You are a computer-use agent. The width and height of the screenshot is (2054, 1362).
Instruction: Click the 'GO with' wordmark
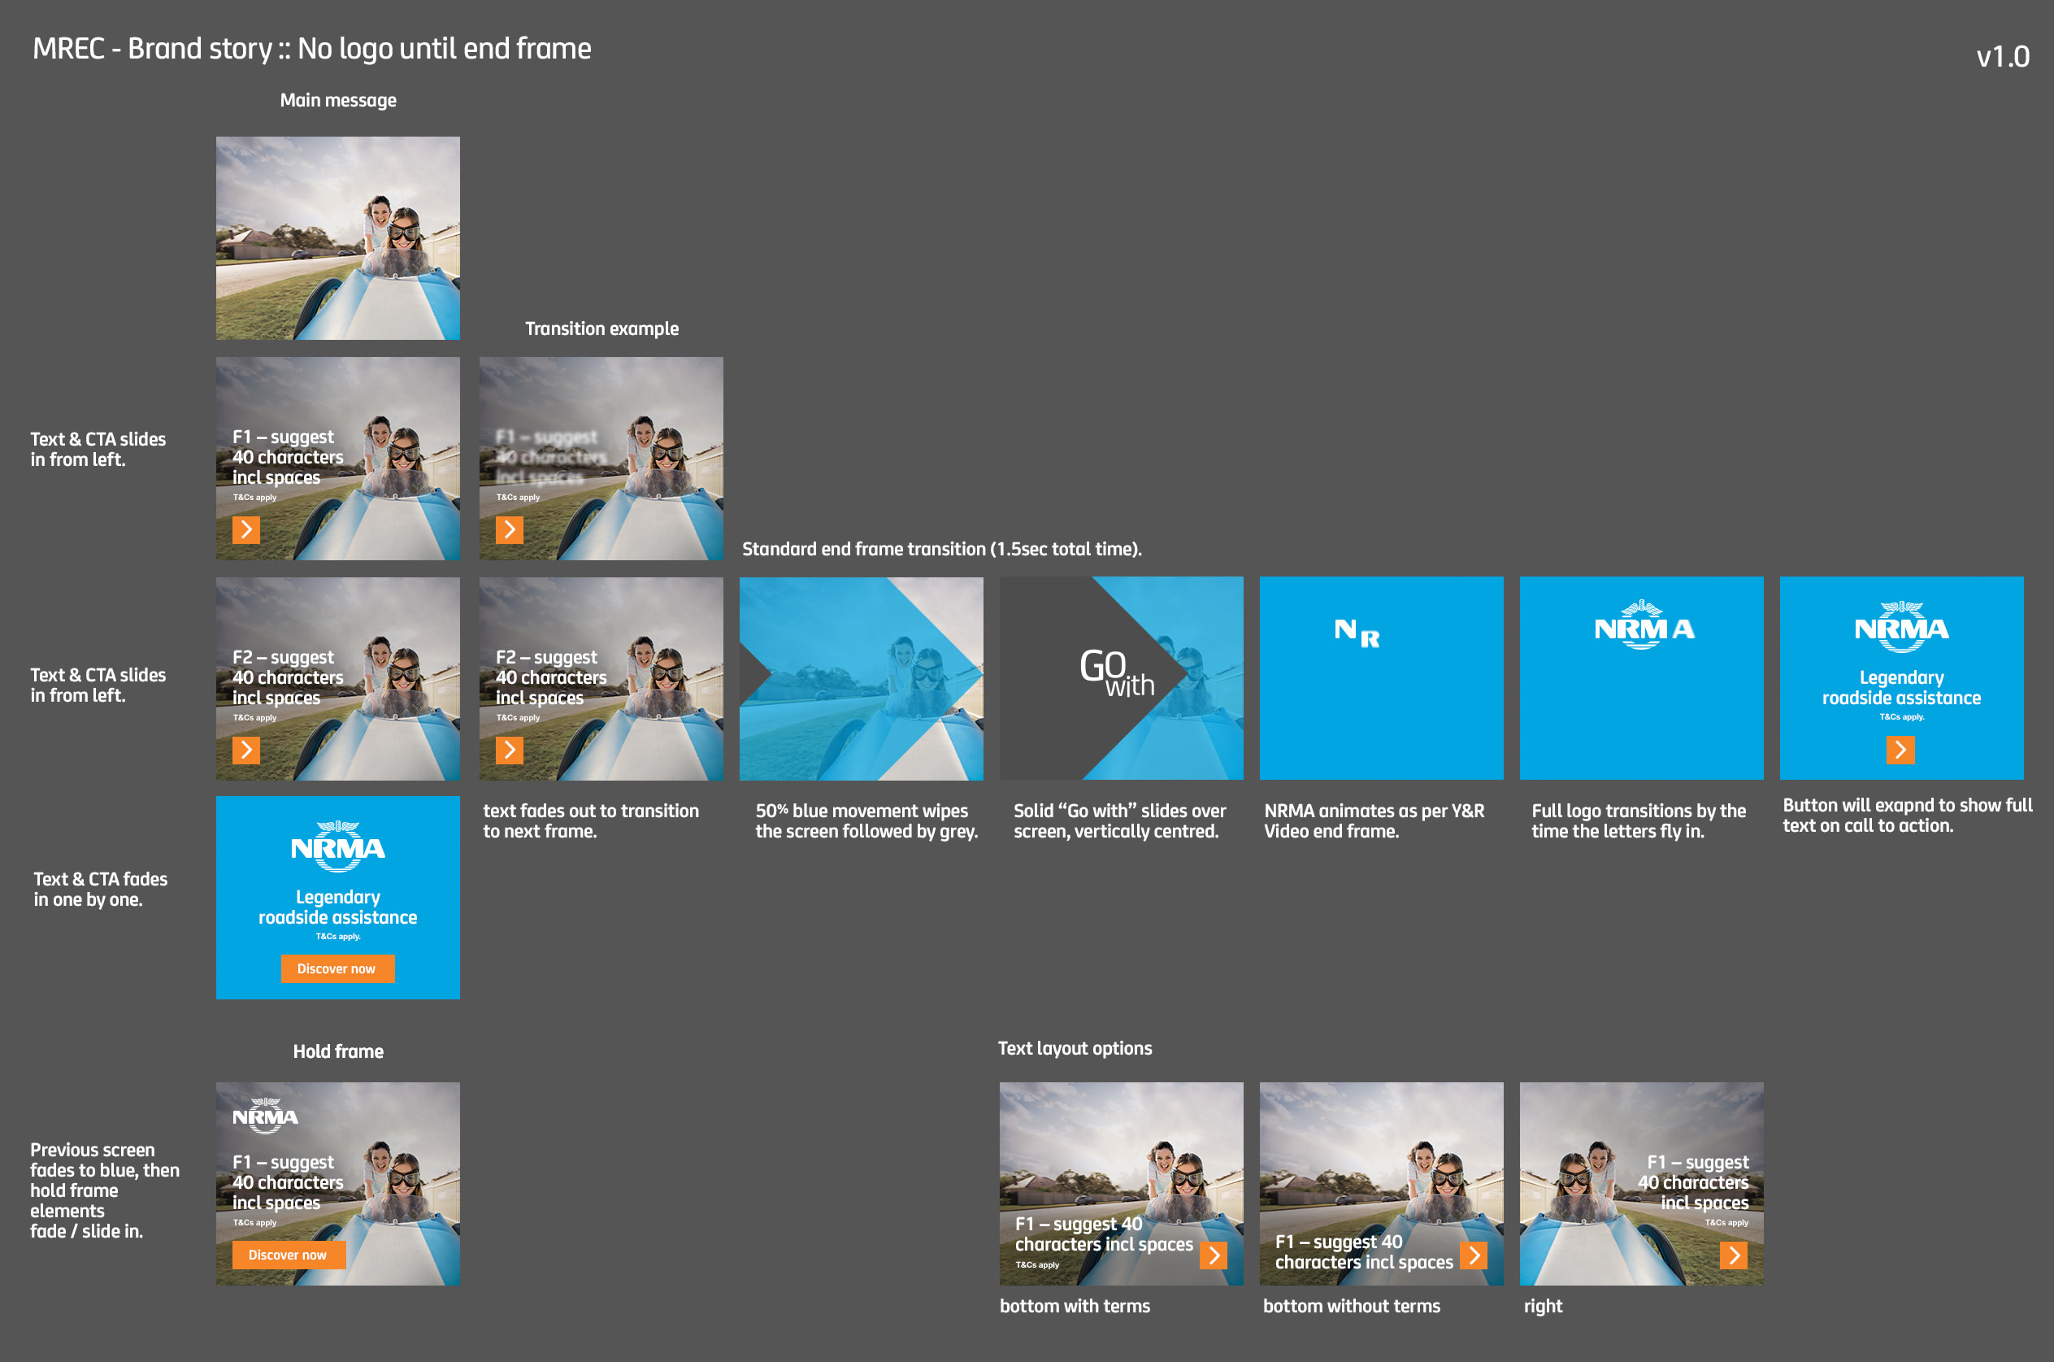[1117, 673]
